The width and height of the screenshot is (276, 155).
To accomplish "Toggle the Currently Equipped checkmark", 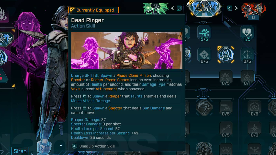I will pyautogui.click(x=72, y=10).
